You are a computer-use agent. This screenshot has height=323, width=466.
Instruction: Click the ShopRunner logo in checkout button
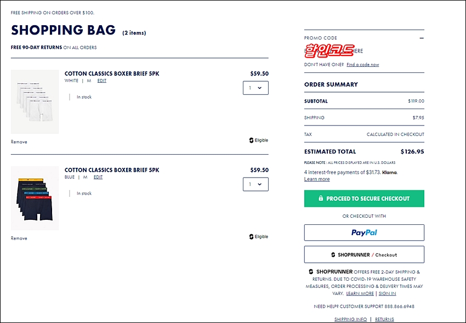(x=333, y=254)
